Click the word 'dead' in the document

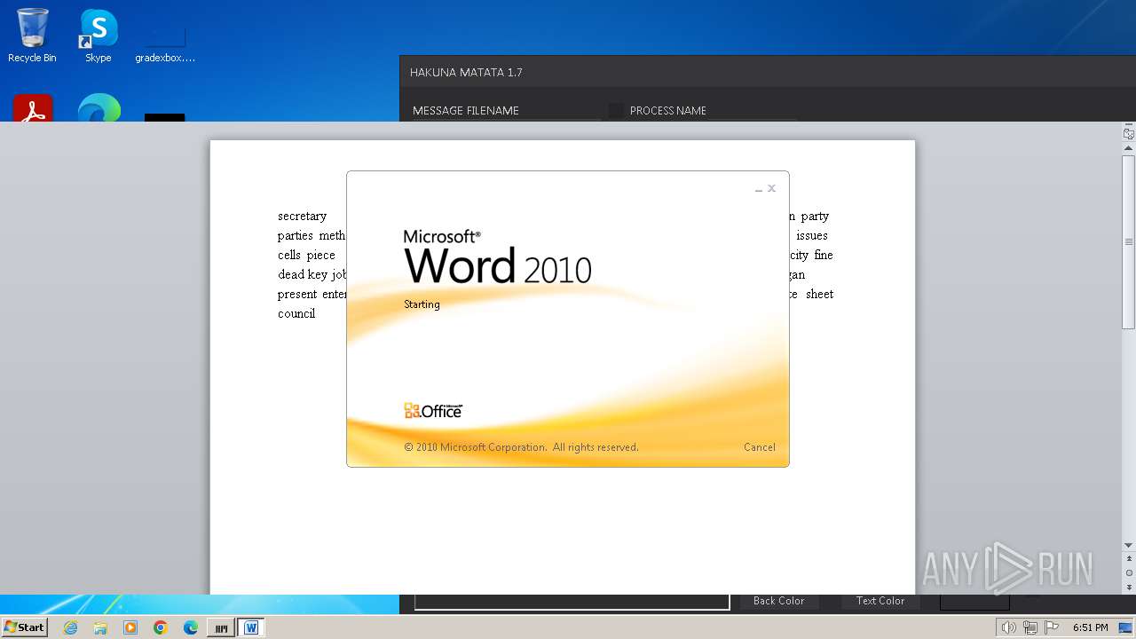coord(290,274)
